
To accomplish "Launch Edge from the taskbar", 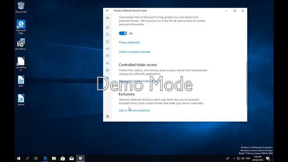I will coord(45,158).
